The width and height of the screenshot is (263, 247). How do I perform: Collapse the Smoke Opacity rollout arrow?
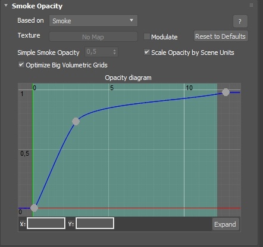pos(6,5)
